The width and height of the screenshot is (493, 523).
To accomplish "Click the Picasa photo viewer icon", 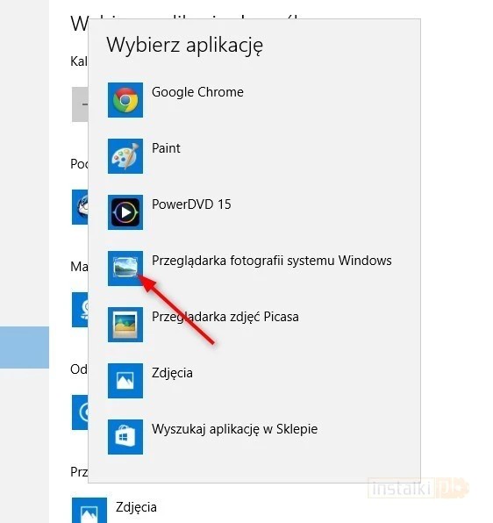I will [125, 325].
